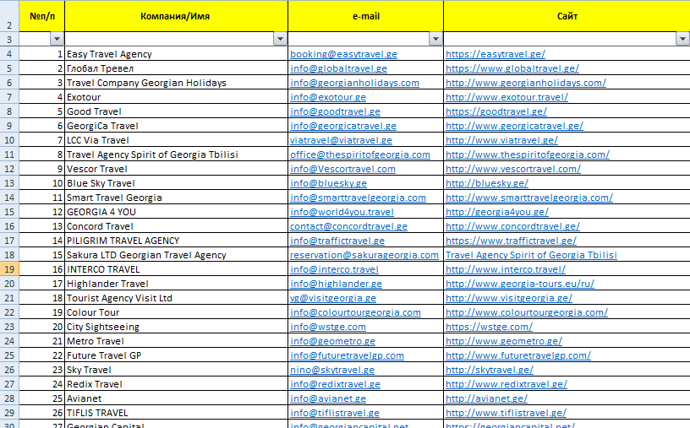The image size is (690, 428).
Task: Open https://www.globaltravel.ge/ link
Action: pyautogui.click(x=512, y=68)
